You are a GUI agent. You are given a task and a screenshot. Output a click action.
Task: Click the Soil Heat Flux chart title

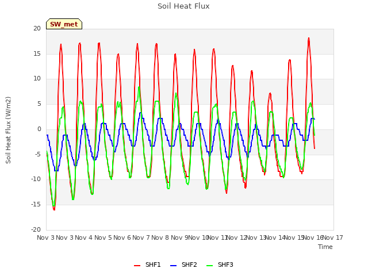coord(183,6)
